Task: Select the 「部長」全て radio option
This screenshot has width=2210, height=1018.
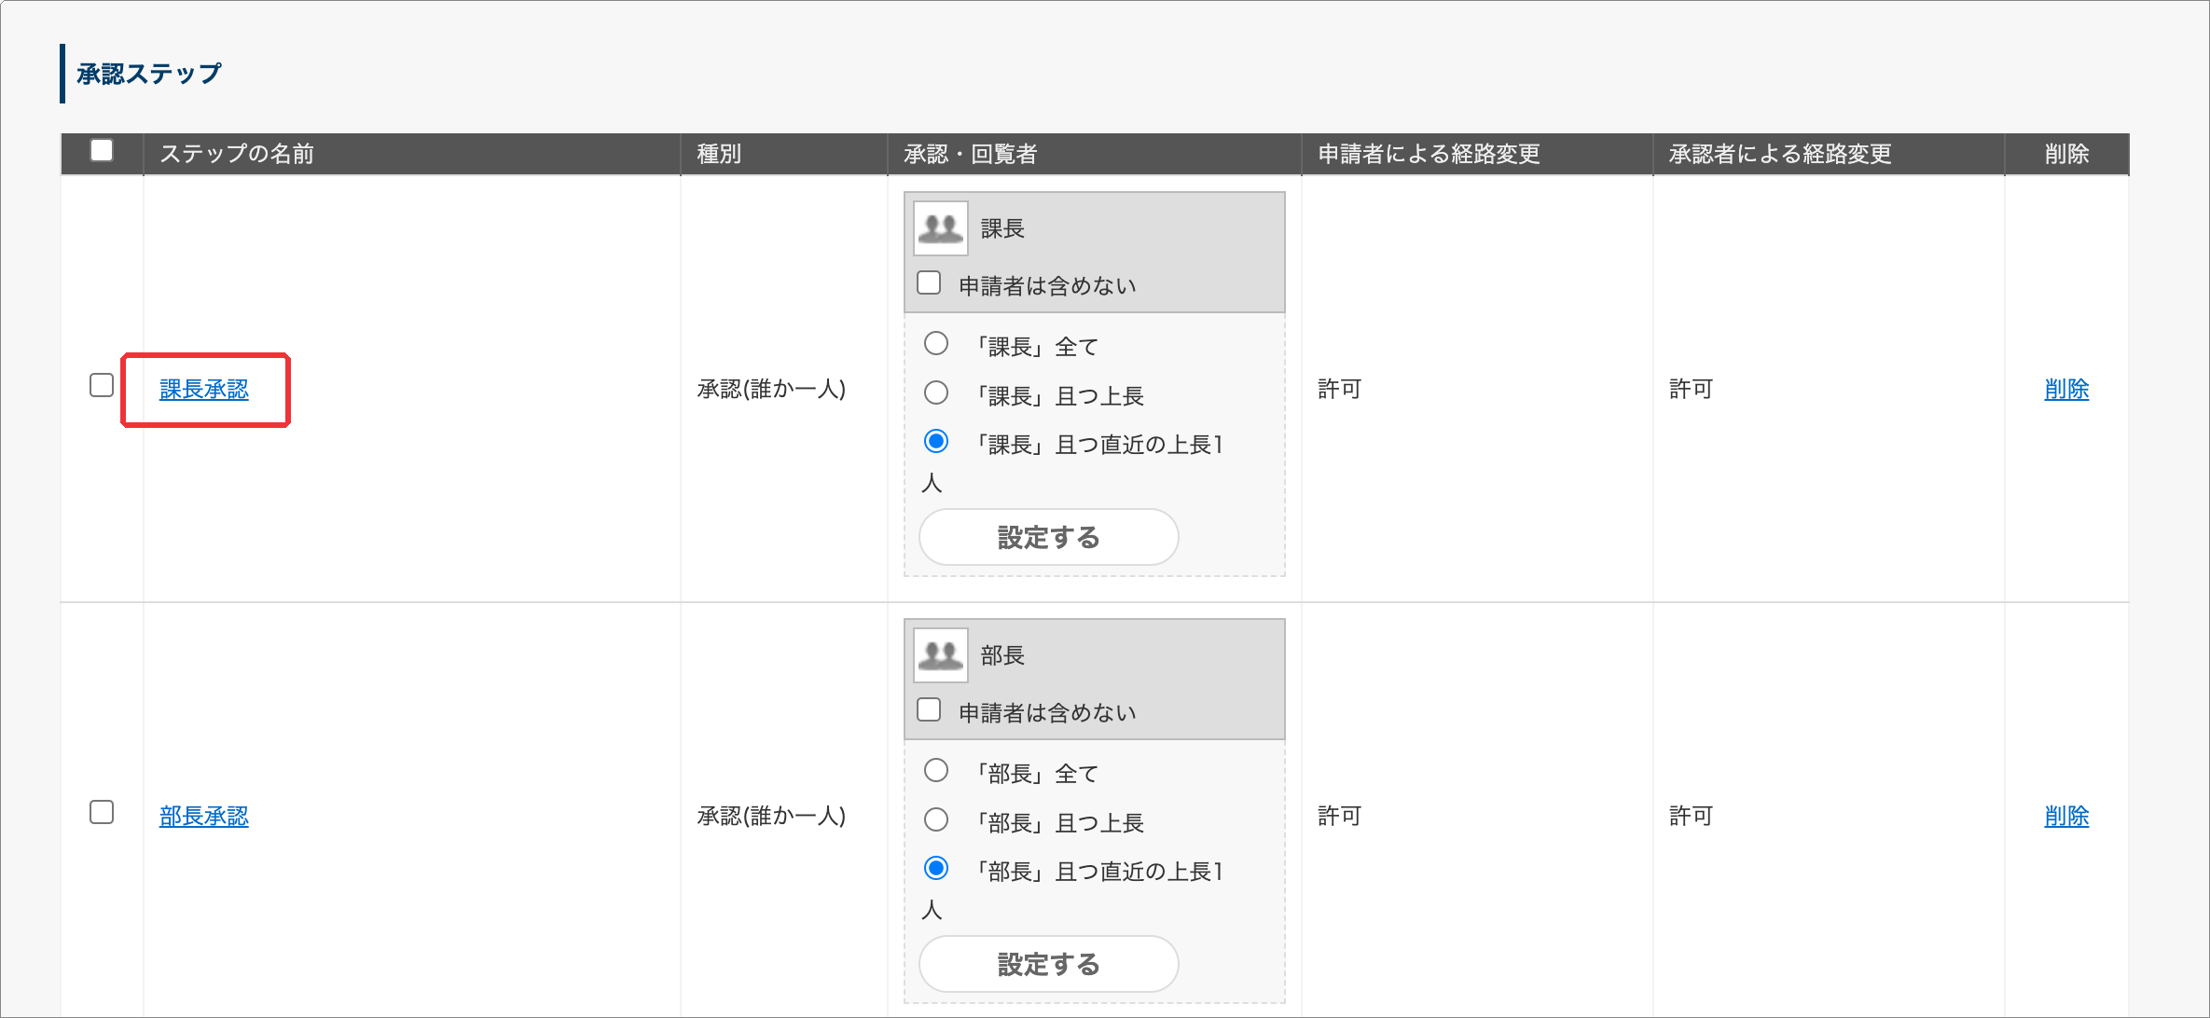Action: [936, 770]
